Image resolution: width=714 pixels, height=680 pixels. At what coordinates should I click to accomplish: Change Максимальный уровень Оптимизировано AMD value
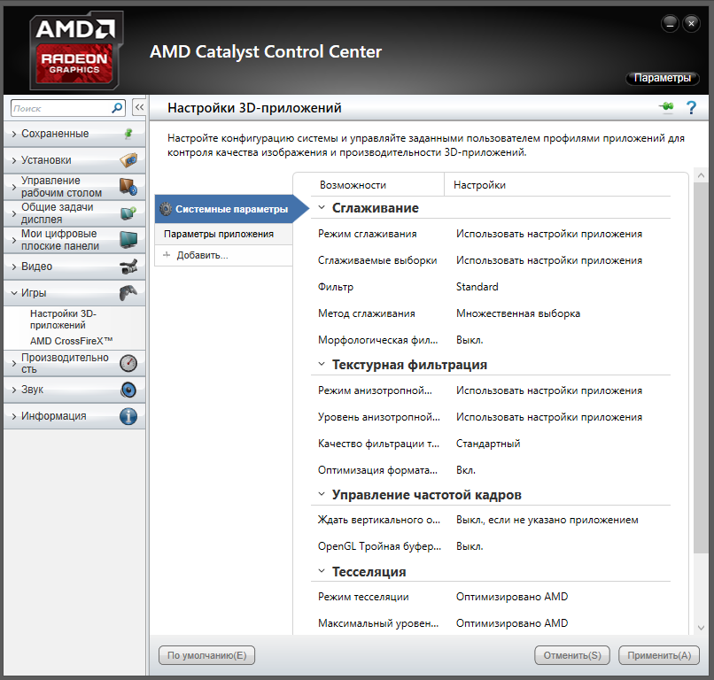pyautogui.click(x=512, y=623)
